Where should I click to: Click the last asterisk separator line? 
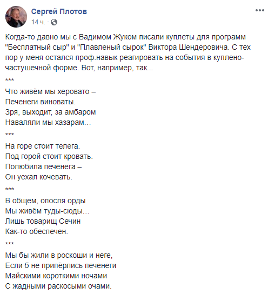(10, 244)
